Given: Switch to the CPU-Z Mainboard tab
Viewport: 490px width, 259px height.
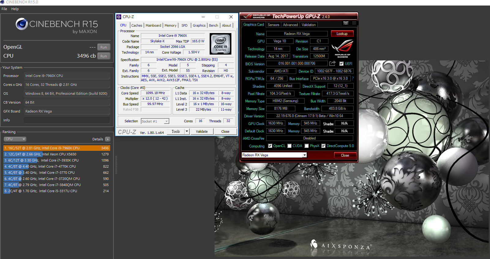Looking at the screenshot, I should tap(153, 25).
